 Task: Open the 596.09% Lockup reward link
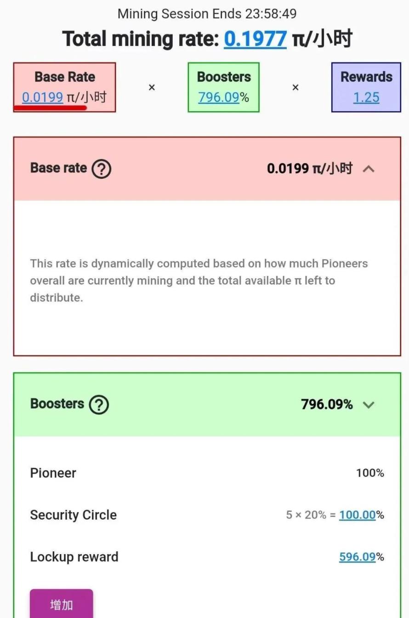pos(358,557)
